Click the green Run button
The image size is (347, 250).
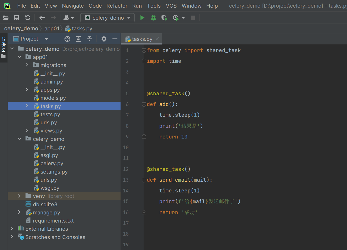[x=142, y=18]
